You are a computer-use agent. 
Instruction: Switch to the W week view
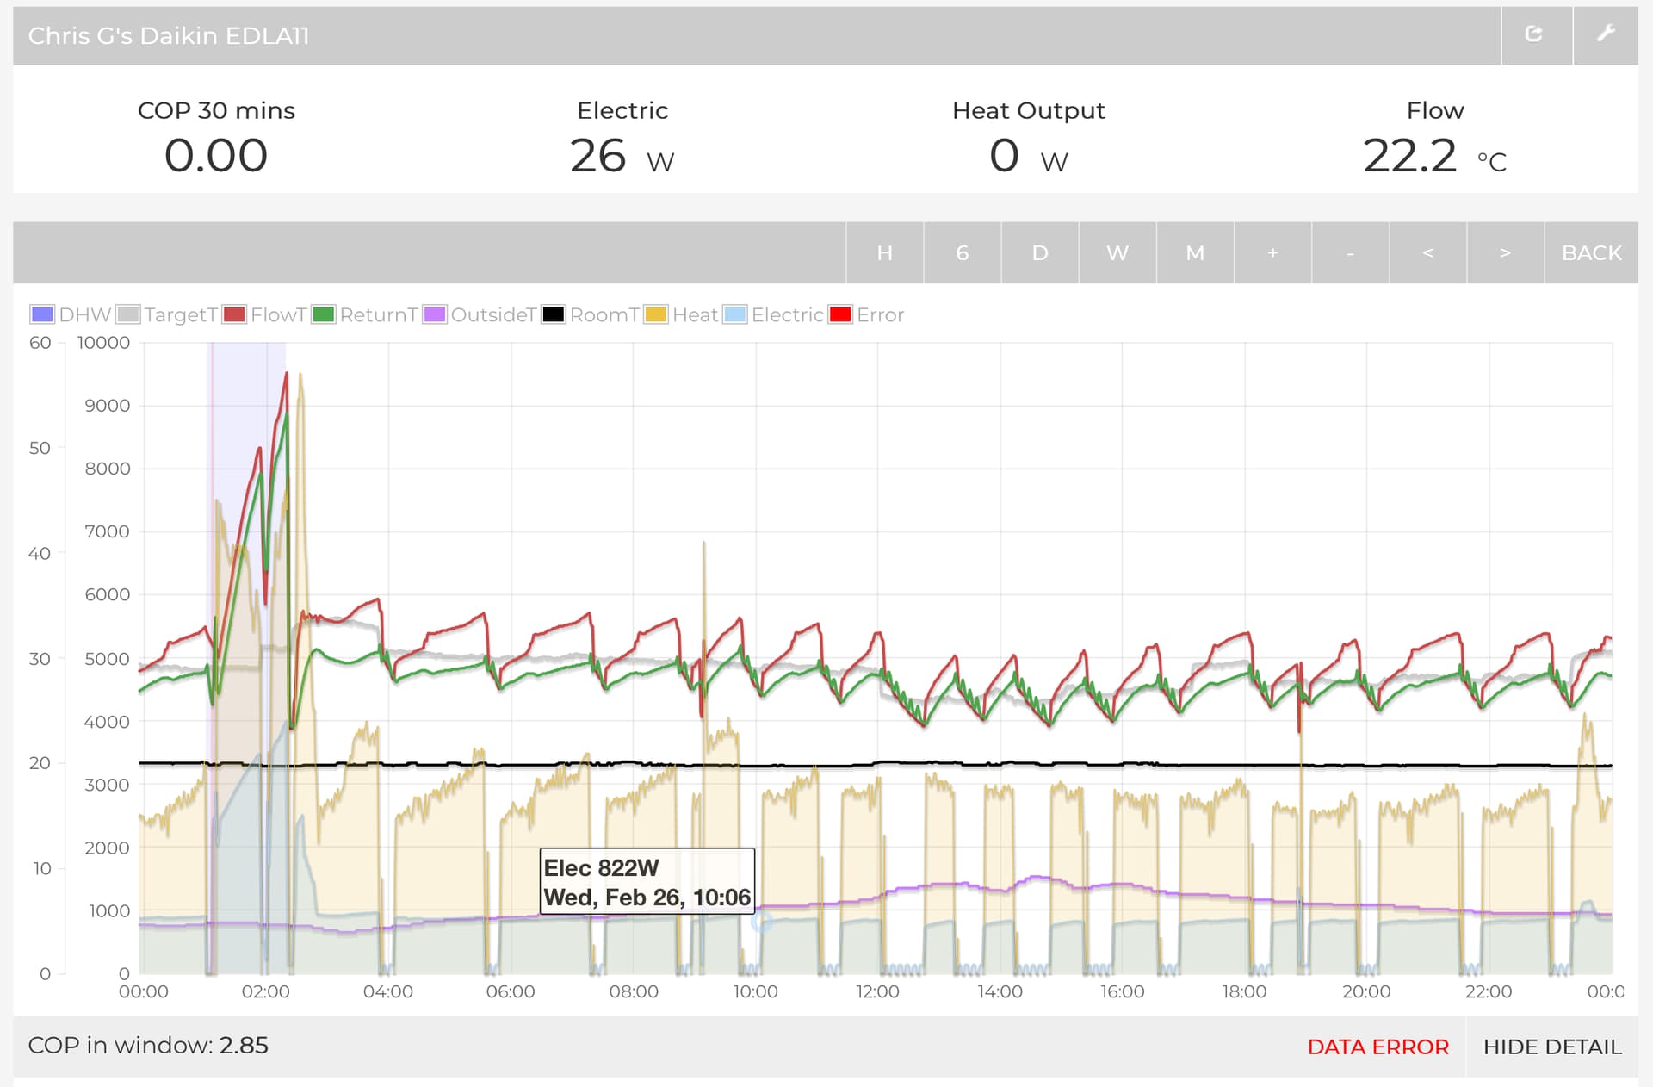[x=1117, y=252]
